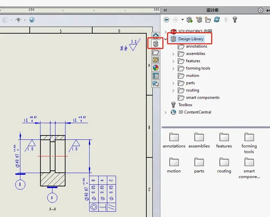Collapse the task pane with double chevron

click(x=165, y=10)
